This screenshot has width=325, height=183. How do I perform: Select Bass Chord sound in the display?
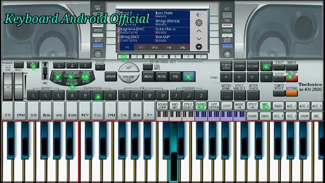pos(172,15)
